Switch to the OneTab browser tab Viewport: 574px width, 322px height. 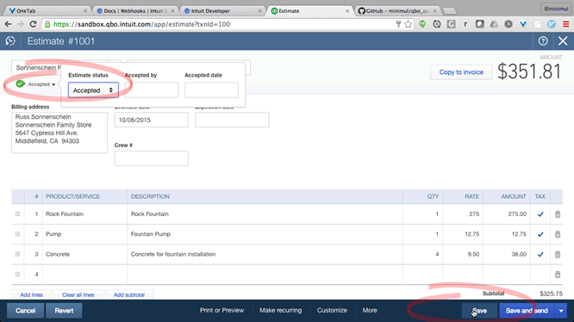pos(47,11)
